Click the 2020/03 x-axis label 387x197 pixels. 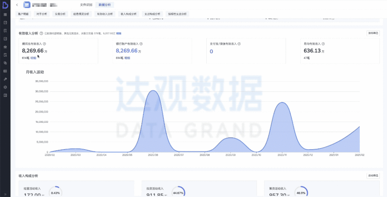pyautogui.click(x=76, y=155)
